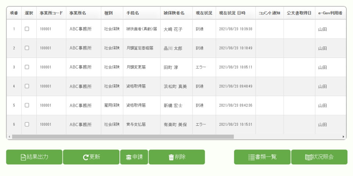Click the コメント通知 column header

pyautogui.click(x=270, y=13)
